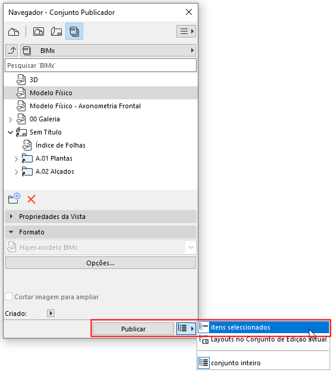This screenshot has width=332, height=373.
Task: Expand the A.02 Alçados folder
Action: tap(16, 172)
